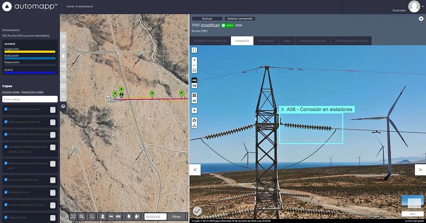Viewport: 426px width, 223px height.
Task: Click locate icon for Linea Sarco 220Kv.kmz
Action: tap(53, 180)
